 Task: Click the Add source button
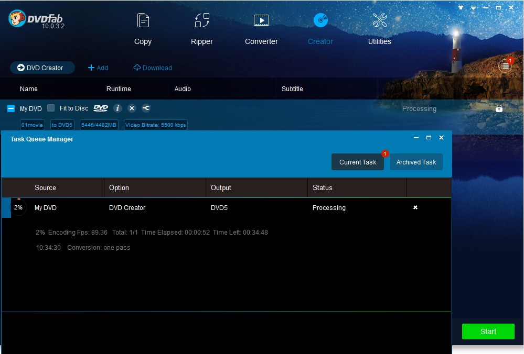pos(98,68)
